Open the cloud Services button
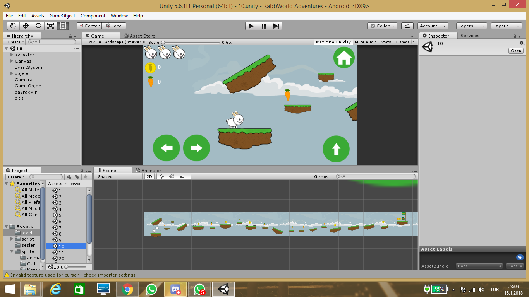Viewport: 529px width, 297px height. (x=407, y=26)
